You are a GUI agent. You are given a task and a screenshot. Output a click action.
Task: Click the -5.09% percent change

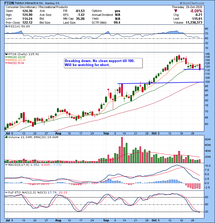[x=196, y=11]
